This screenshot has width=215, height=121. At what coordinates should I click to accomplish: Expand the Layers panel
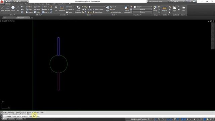90,15
